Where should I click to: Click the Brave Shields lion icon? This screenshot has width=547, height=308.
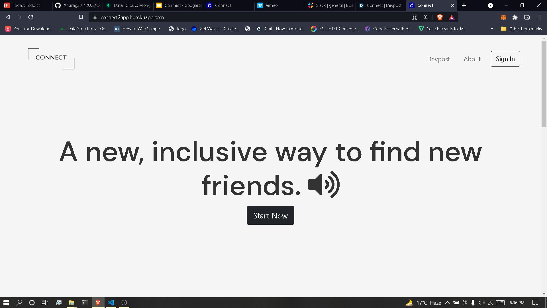coord(440,17)
